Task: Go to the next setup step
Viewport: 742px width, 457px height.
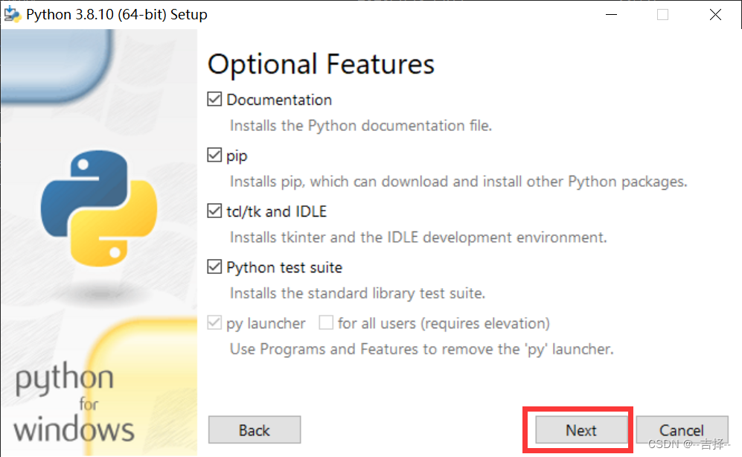Action: click(x=581, y=430)
